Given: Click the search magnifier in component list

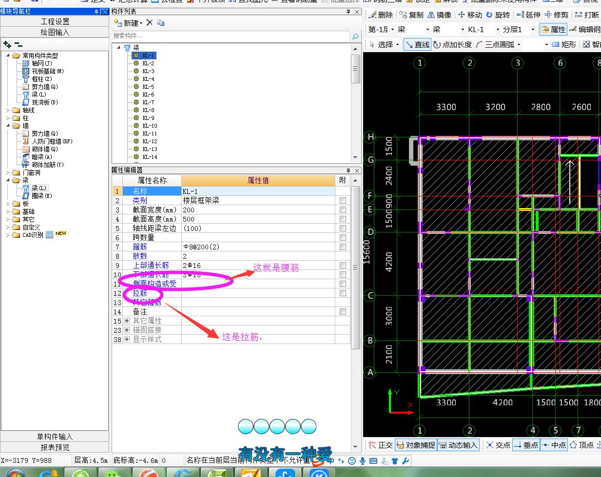Looking at the screenshot, I should (x=355, y=36).
